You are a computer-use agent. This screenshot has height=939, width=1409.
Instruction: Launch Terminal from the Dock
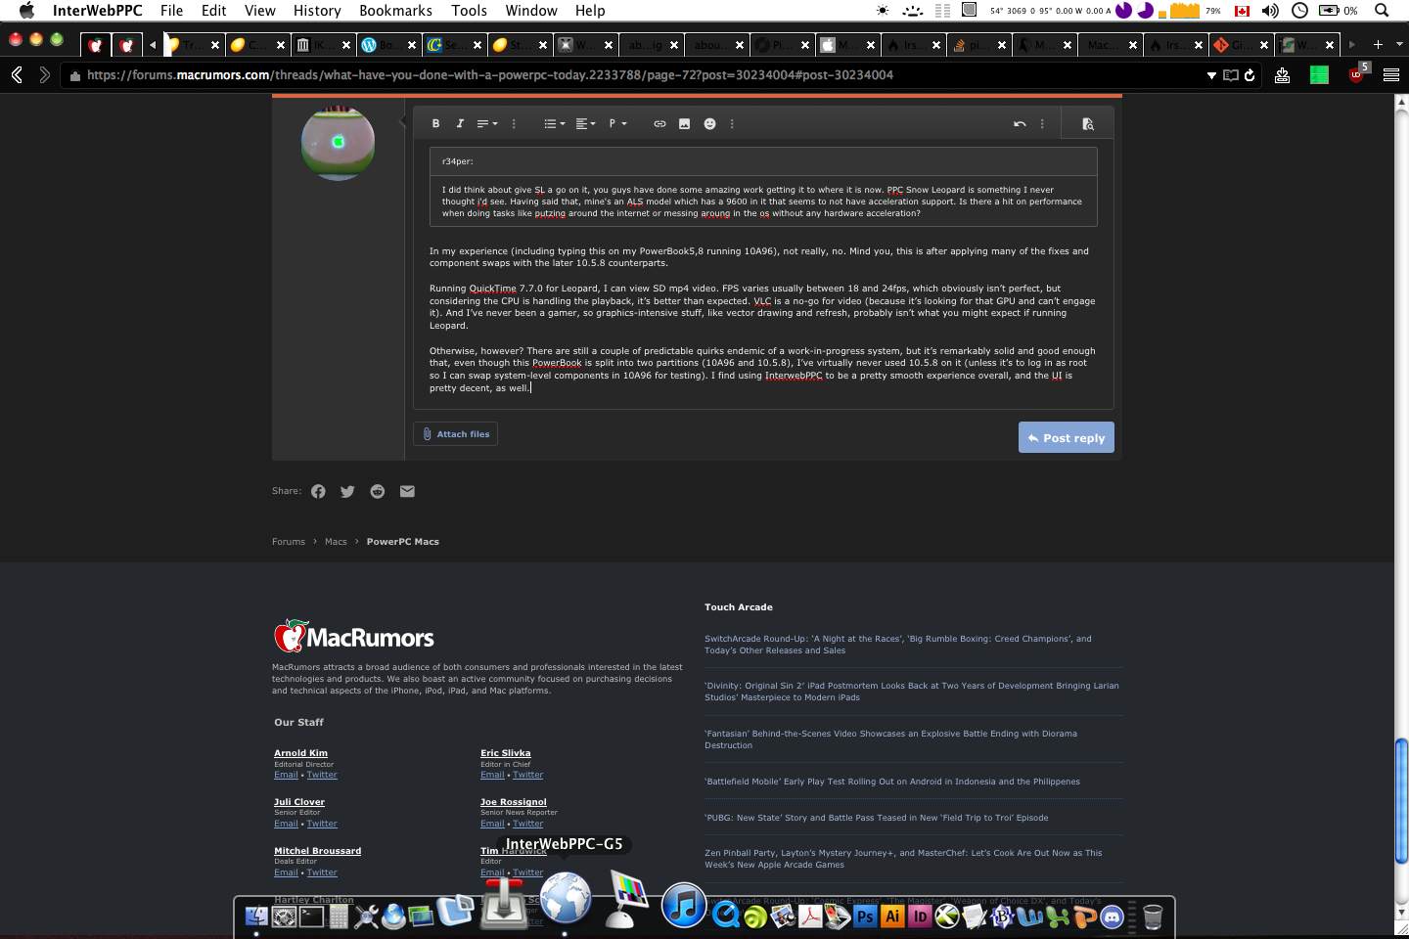pos(311,917)
